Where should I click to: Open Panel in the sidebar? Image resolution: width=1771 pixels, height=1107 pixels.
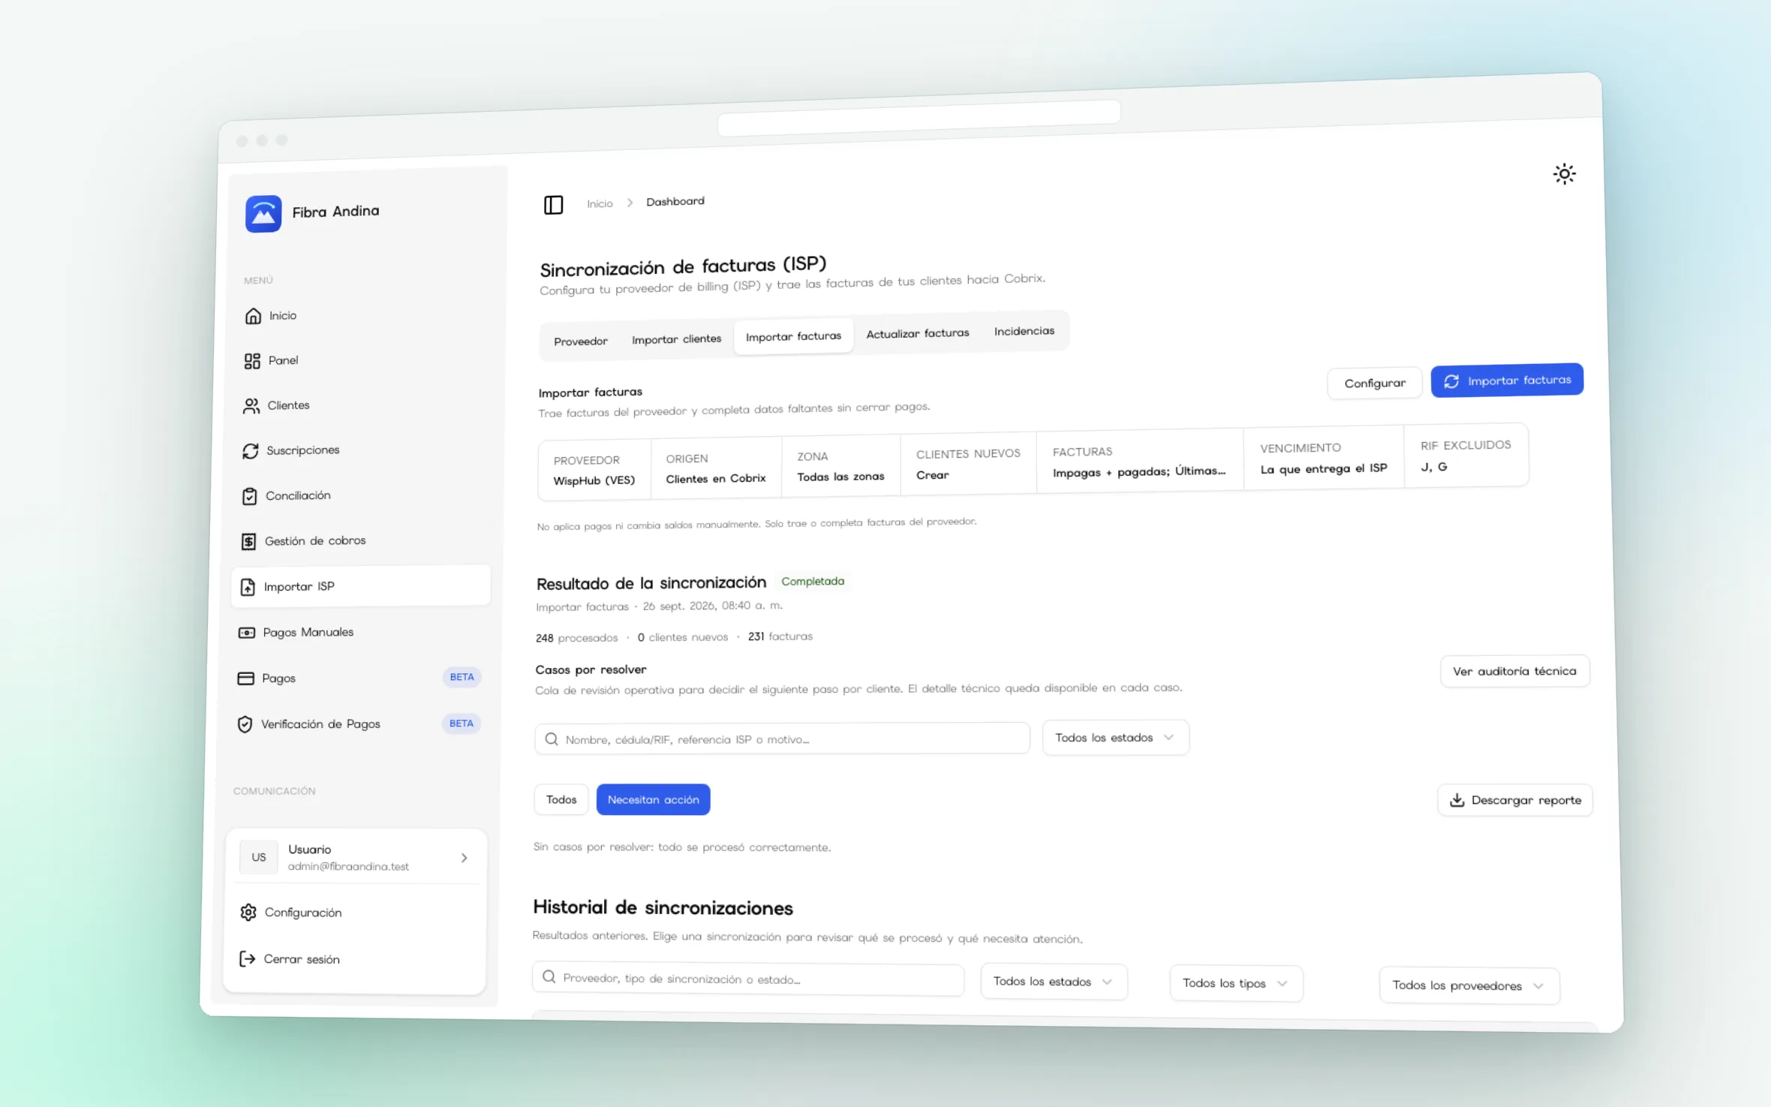(283, 361)
